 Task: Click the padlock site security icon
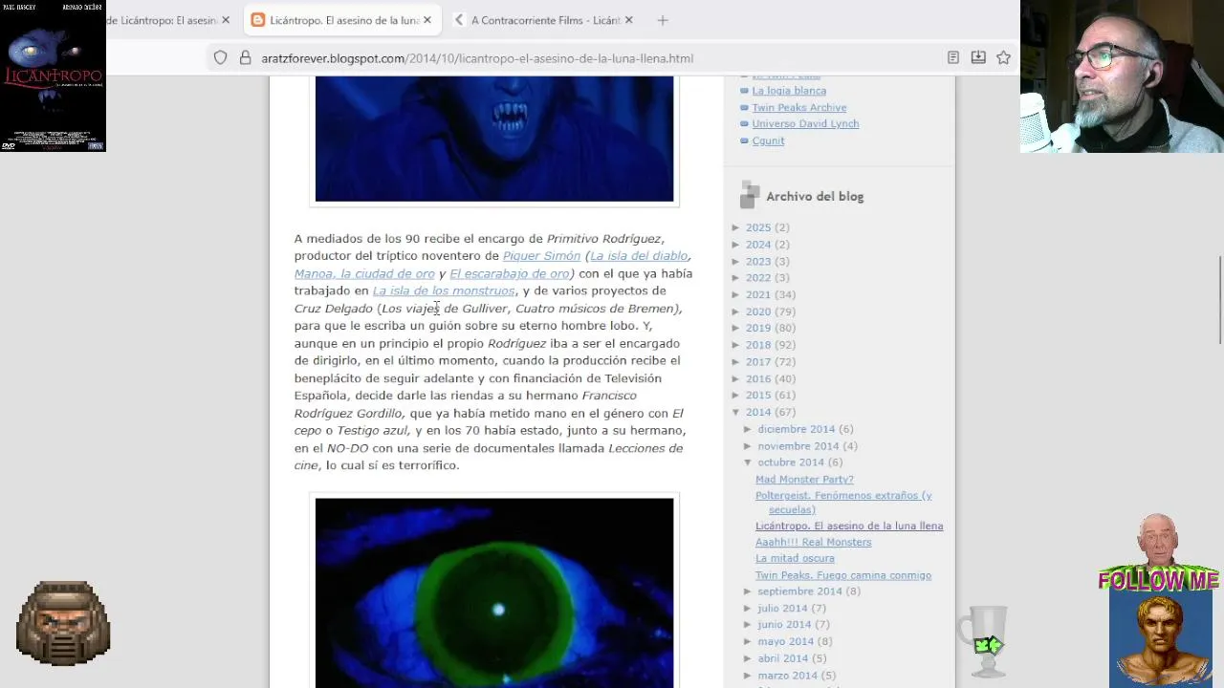point(245,57)
